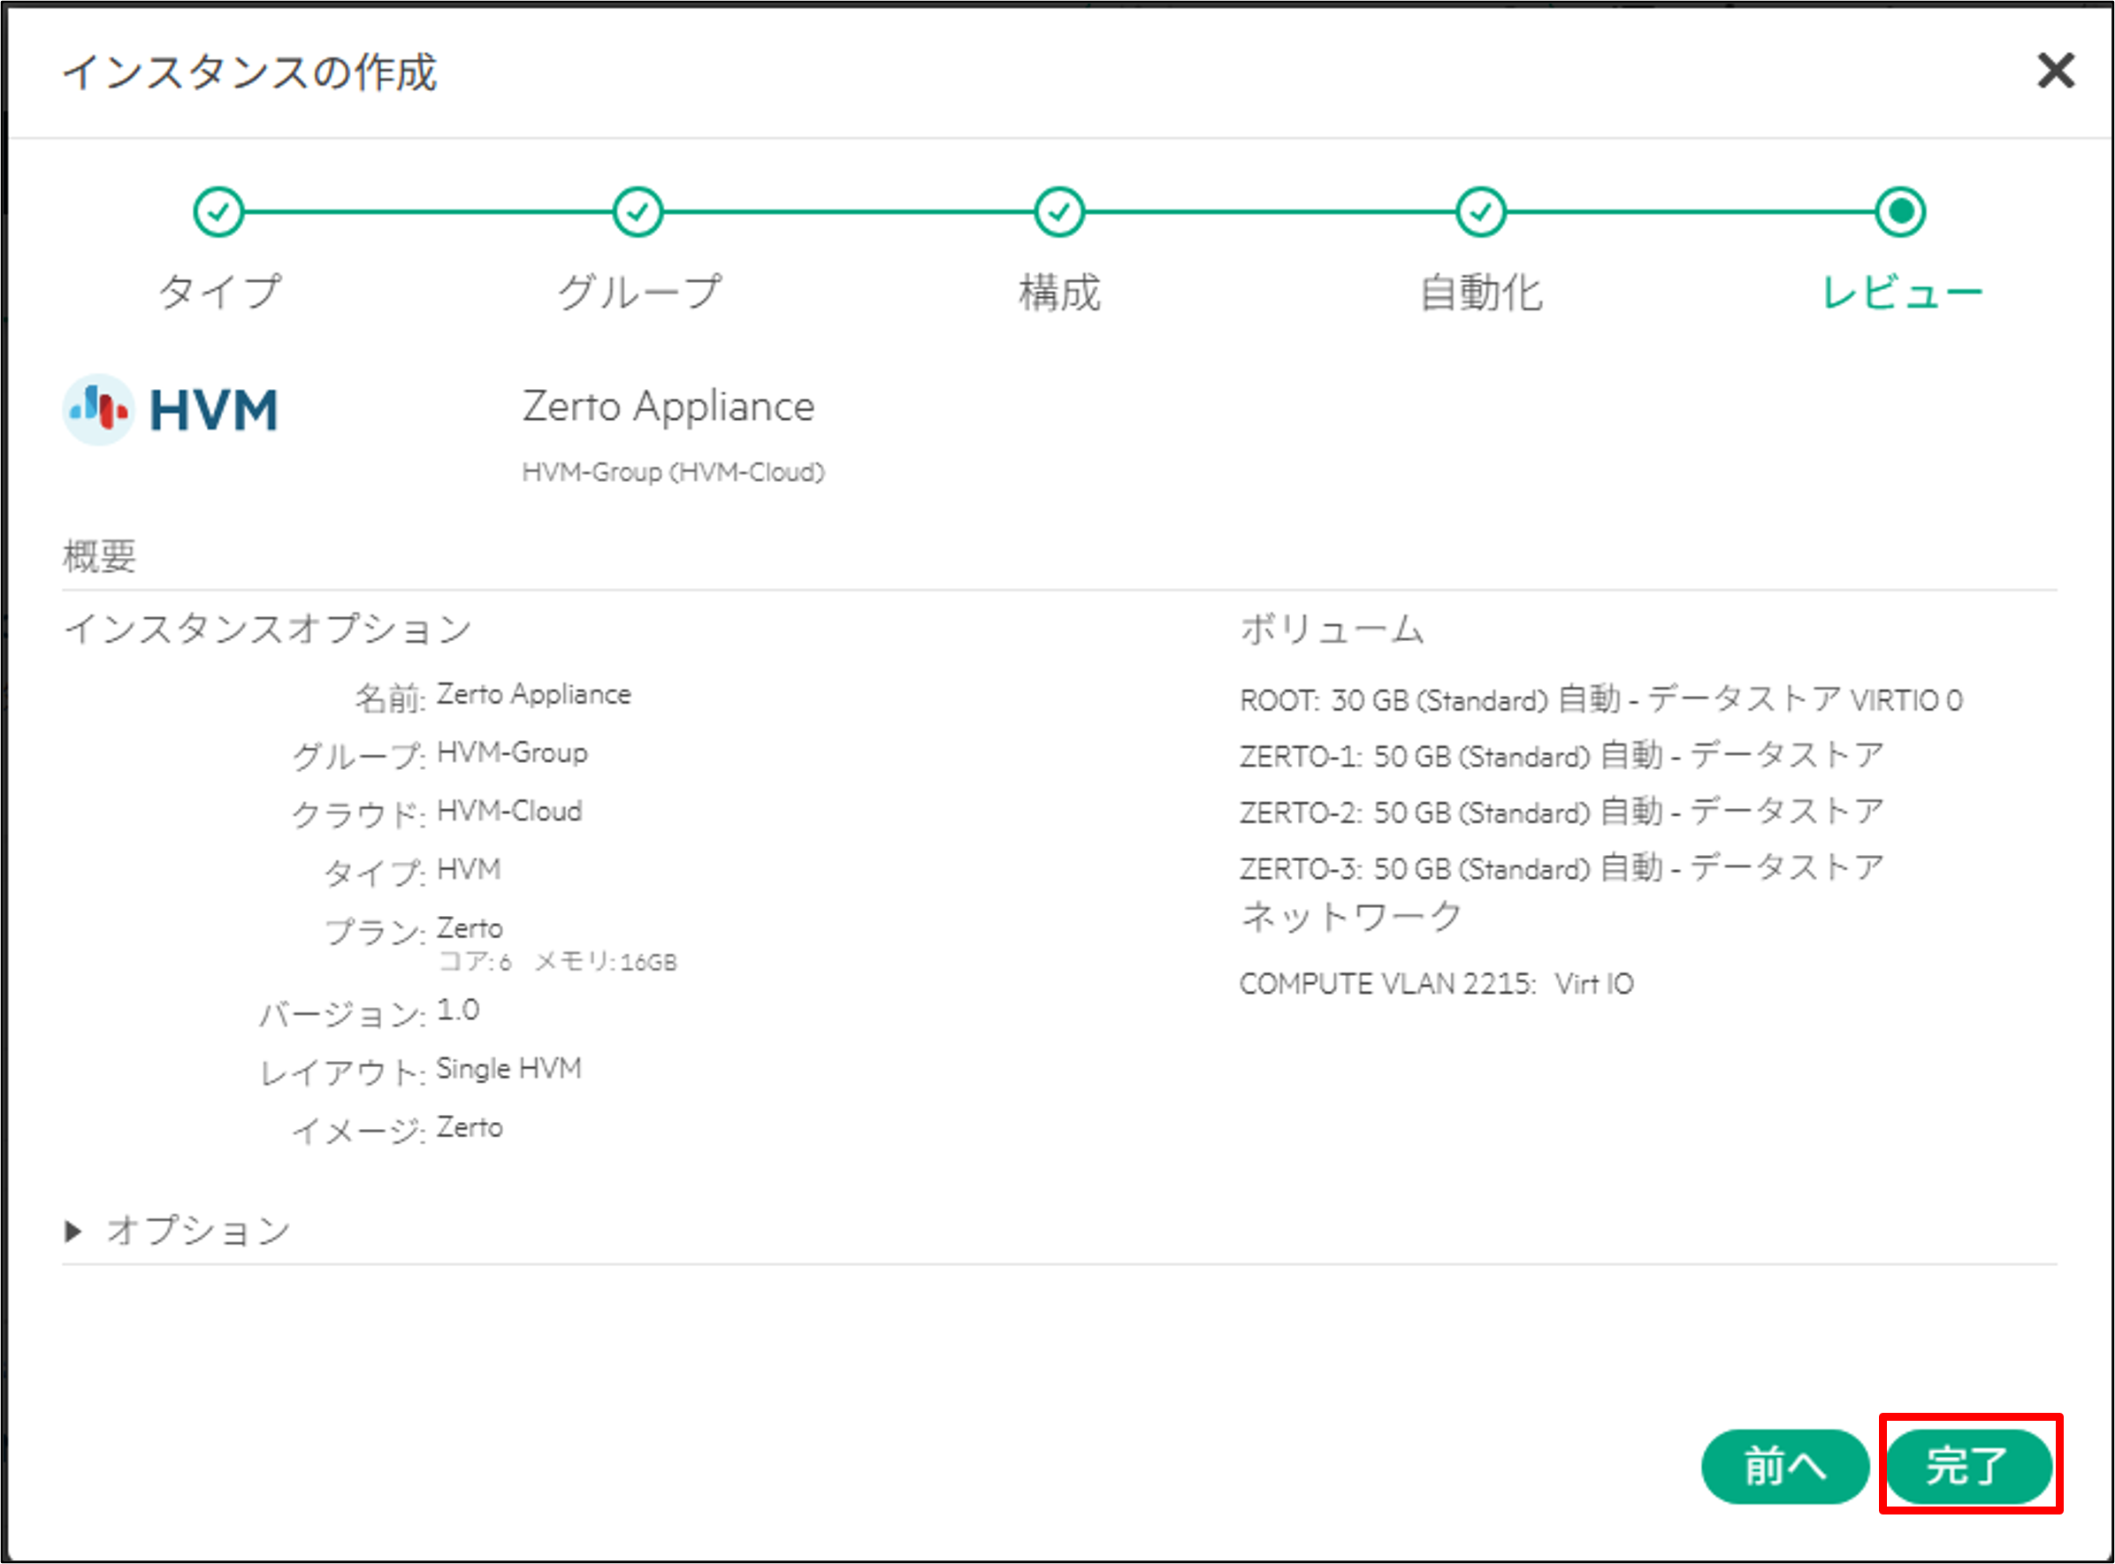Click the ボリューム heading
2115x1564 pixels.
pyautogui.click(x=1332, y=628)
